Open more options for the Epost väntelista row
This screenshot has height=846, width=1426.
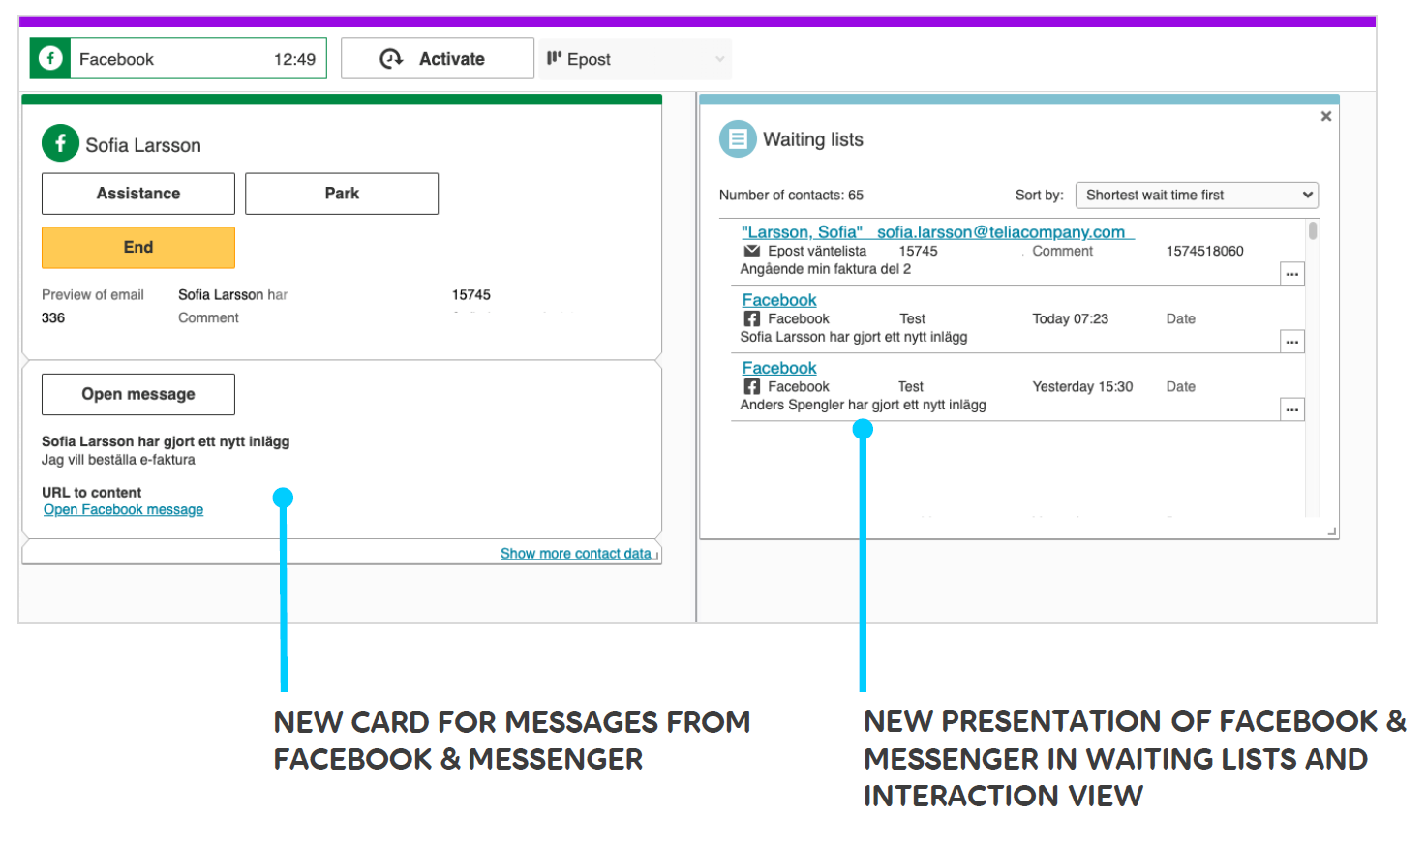coord(1292,274)
